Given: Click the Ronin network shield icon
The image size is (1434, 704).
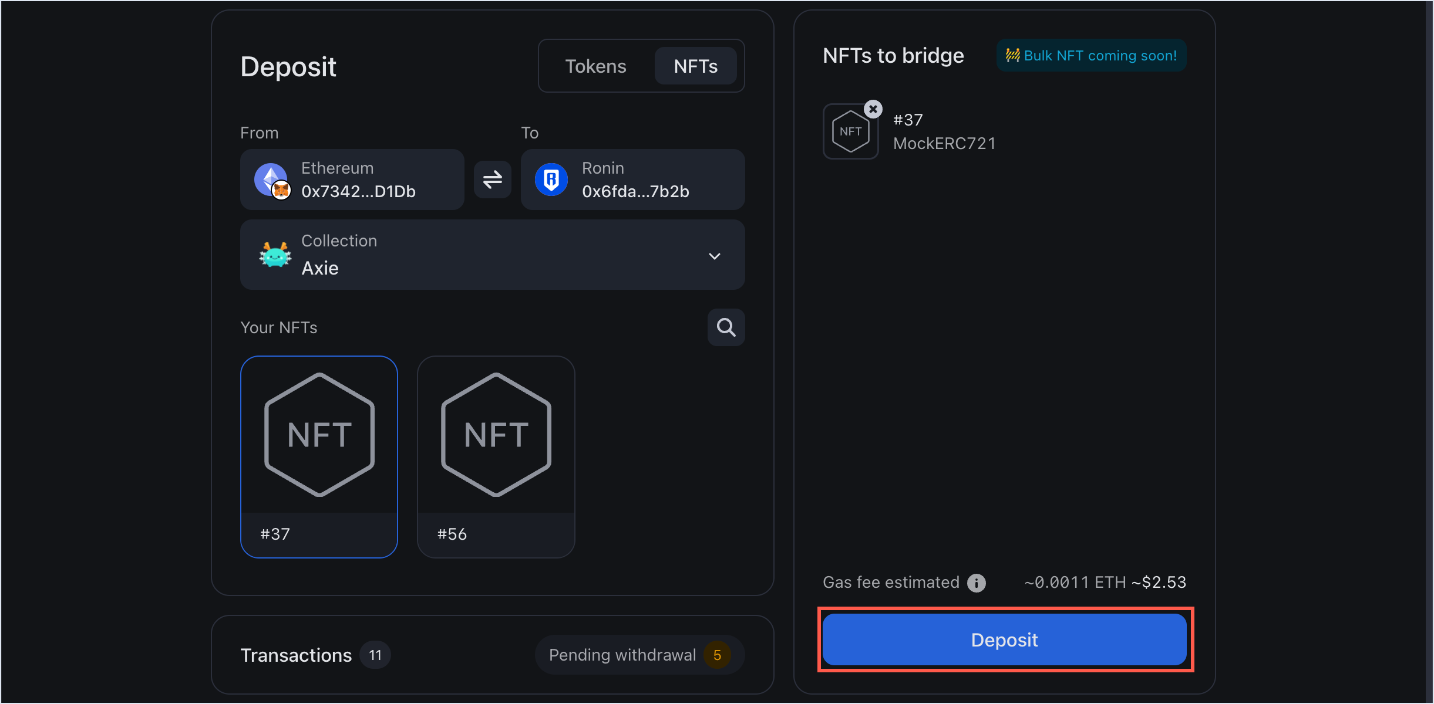Looking at the screenshot, I should pos(551,180).
